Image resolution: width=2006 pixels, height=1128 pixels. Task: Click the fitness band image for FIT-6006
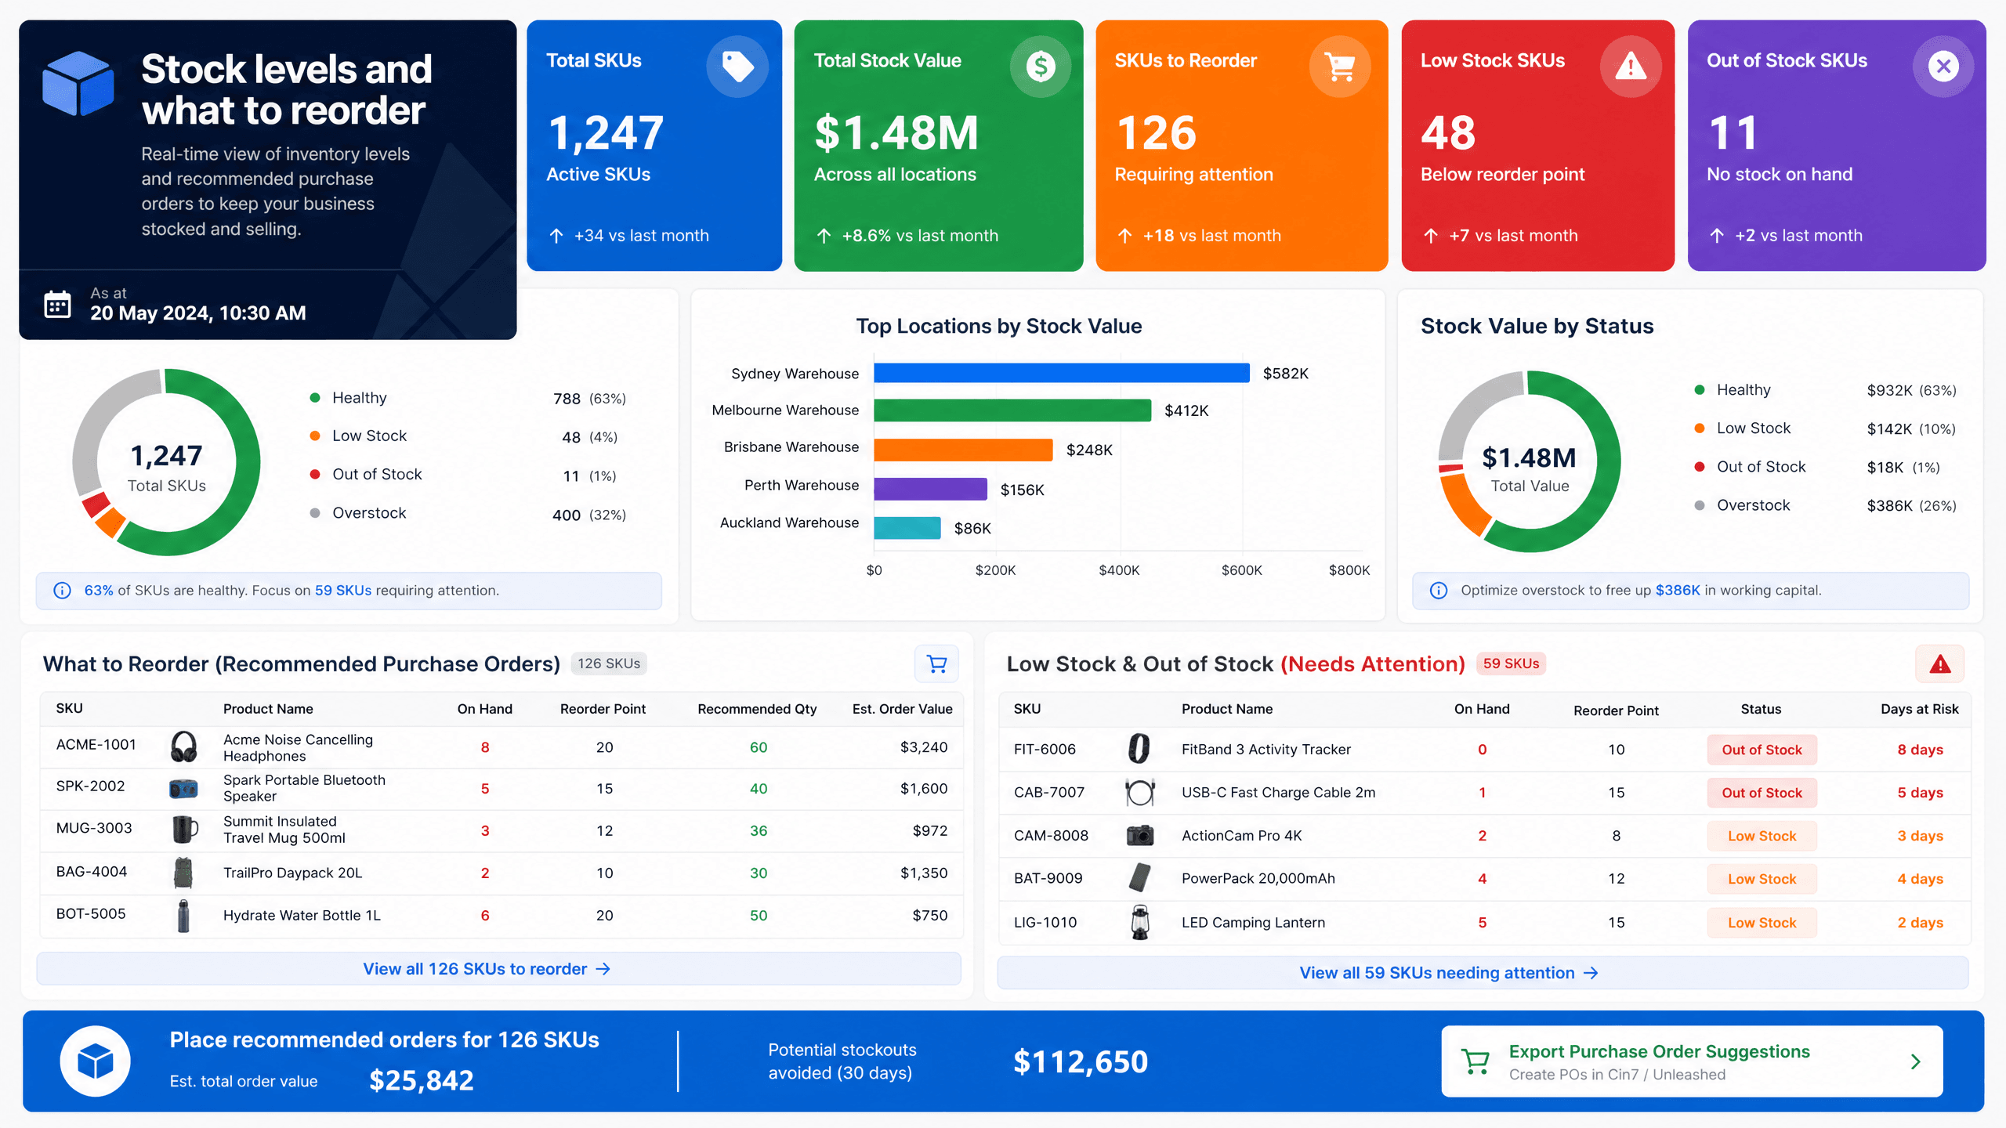(x=1139, y=749)
